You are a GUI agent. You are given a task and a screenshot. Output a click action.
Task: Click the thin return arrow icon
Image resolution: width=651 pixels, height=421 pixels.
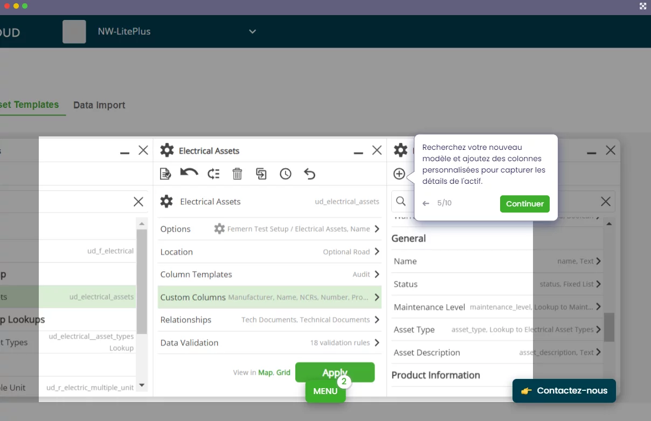pos(309,174)
